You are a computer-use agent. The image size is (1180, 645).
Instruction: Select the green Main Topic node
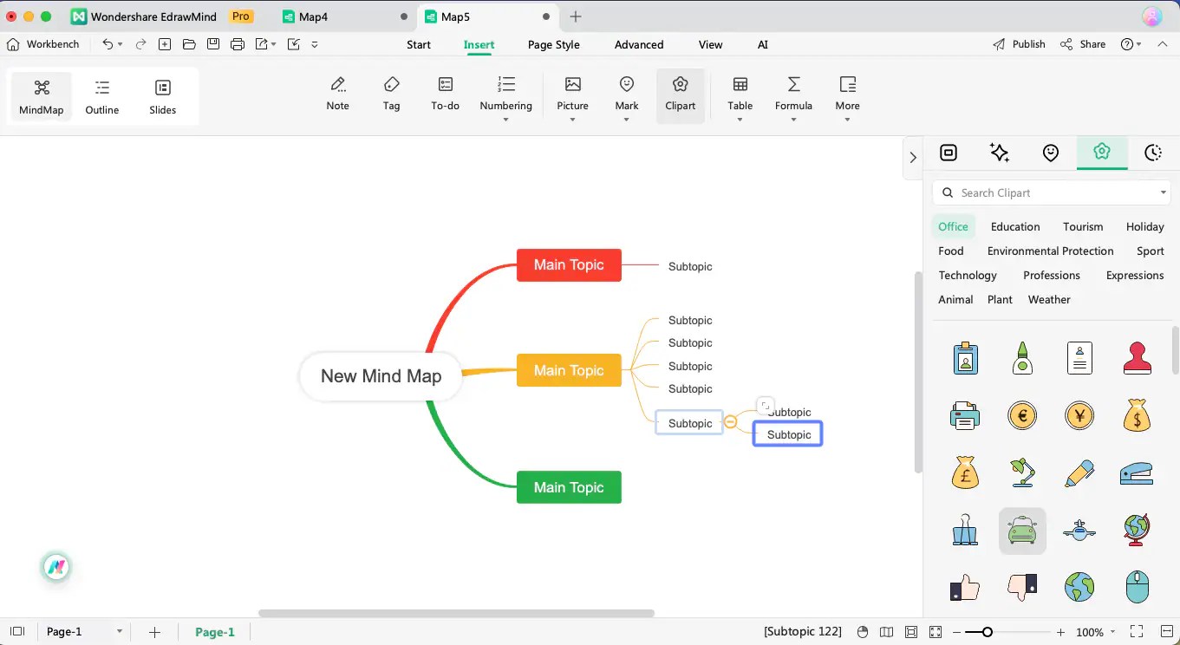point(569,487)
